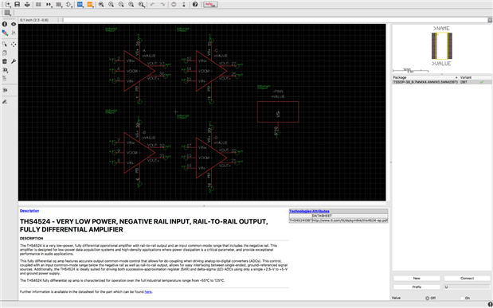Open the Help question mark icon
Screen dimensions: 493x308
[195, 5]
